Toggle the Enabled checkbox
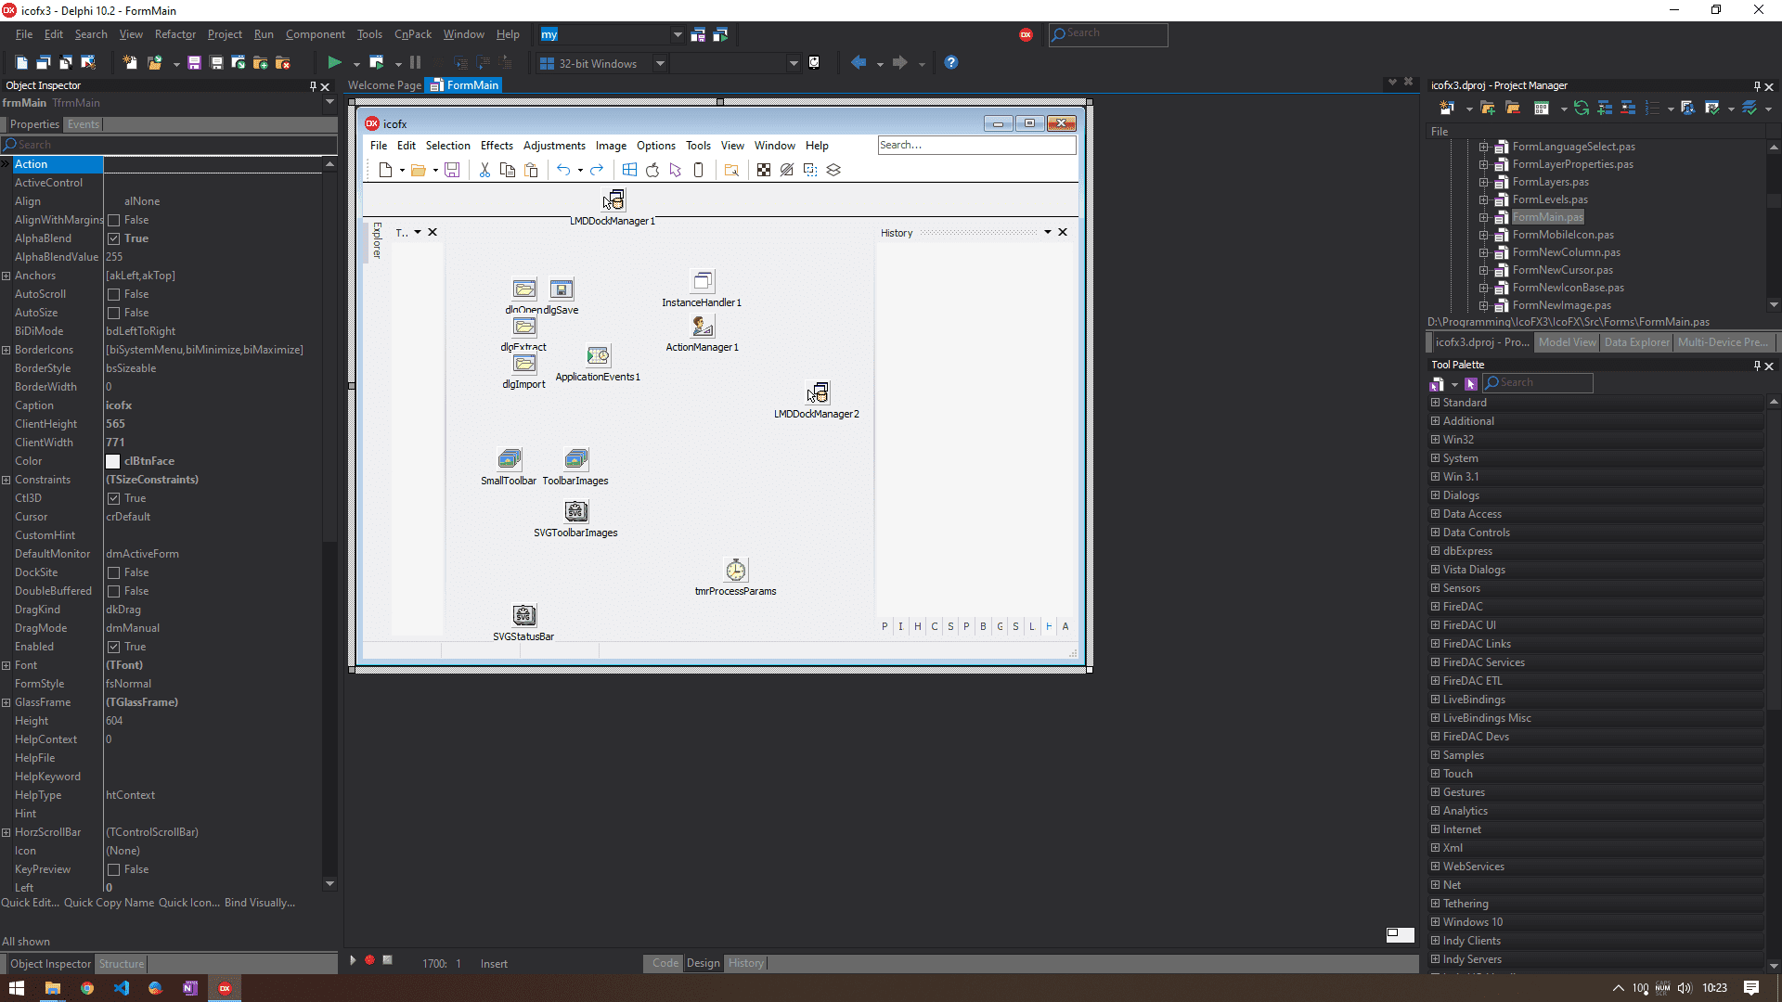Viewport: 1782px width, 1002px height. click(x=113, y=647)
